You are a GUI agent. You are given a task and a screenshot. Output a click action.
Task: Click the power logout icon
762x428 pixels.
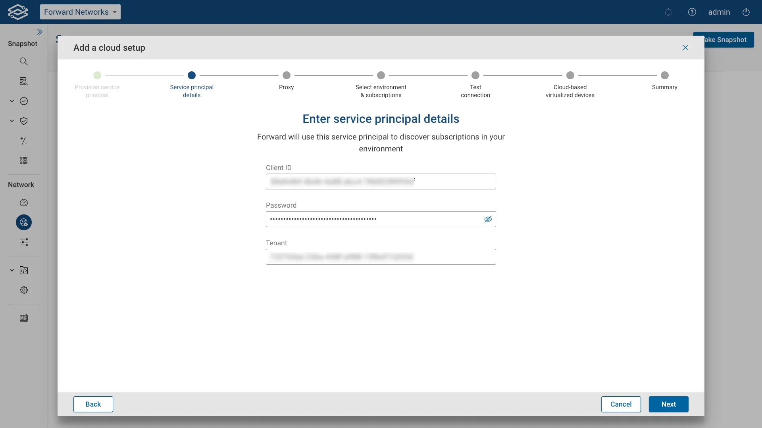pos(746,12)
